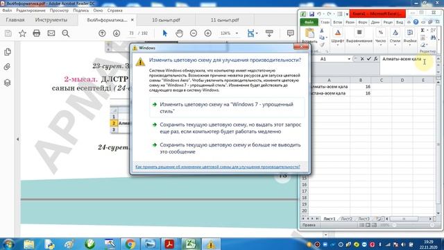Image resolution: width=444 pixels, height=250 pixels.
Task: Click the Excel AutoSum sigma icon
Action: click(x=422, y=31)
